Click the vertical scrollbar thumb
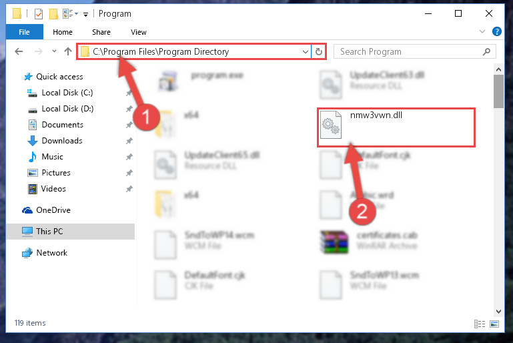 click(498, 91)
